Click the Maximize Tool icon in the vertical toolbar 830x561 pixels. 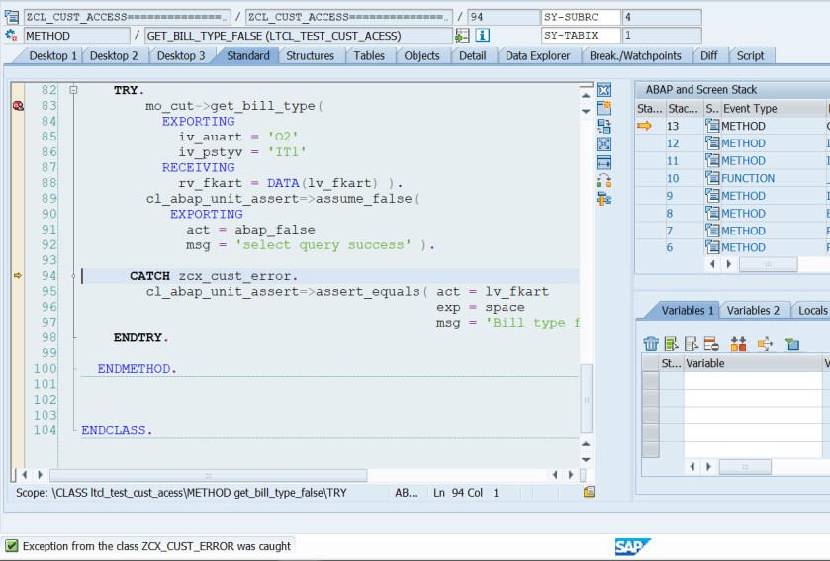pyautogui.click(x=603, y=144)
